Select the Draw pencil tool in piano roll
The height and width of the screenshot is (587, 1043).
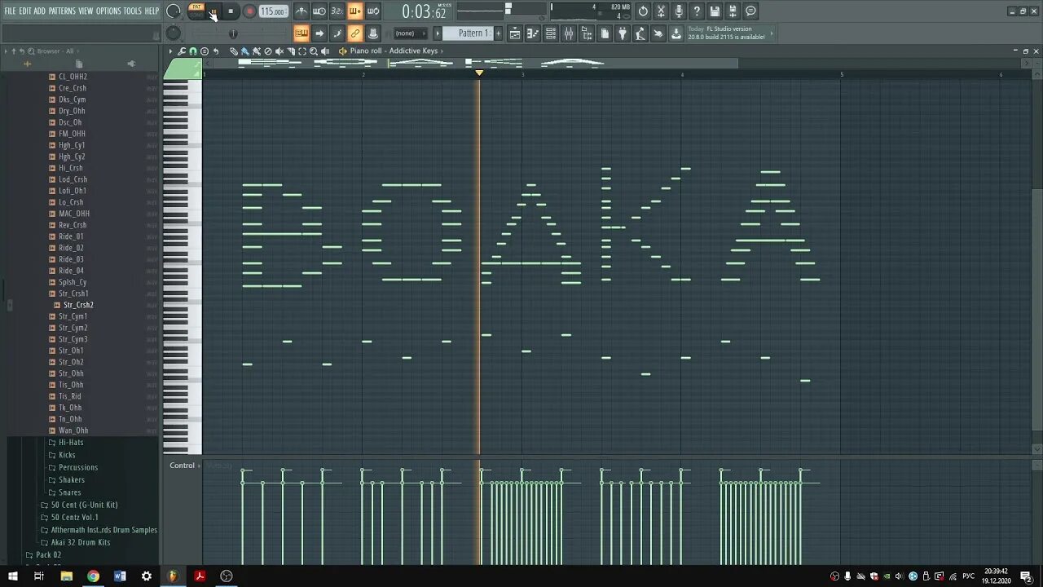coord(234,51)
